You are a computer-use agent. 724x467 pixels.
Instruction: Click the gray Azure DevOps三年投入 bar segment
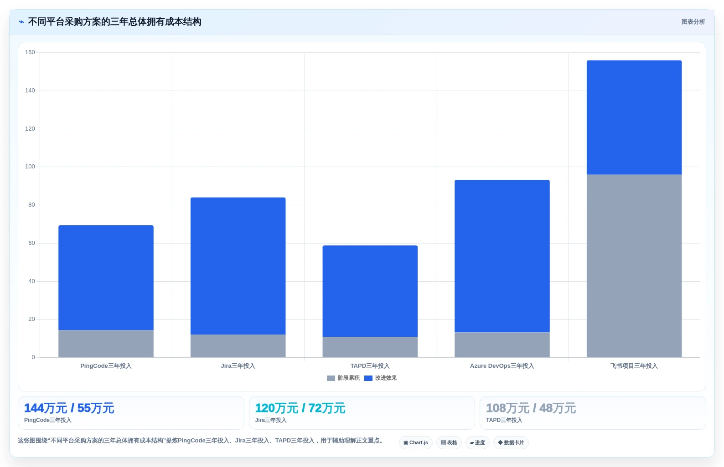(502, 345)
